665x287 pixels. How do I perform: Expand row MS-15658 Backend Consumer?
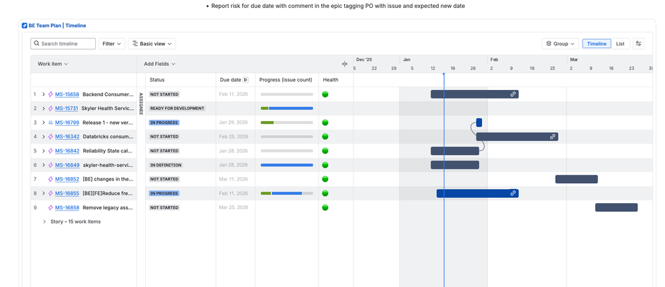click(43, 95)
